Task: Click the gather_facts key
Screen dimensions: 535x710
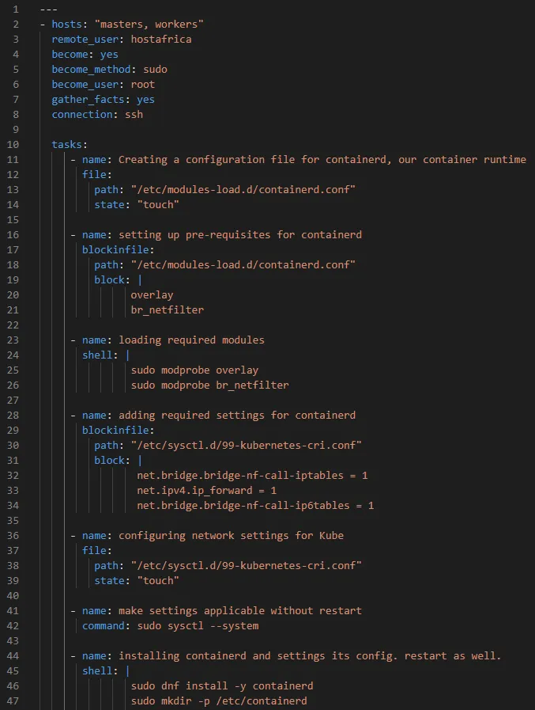Action: [88, 99]
